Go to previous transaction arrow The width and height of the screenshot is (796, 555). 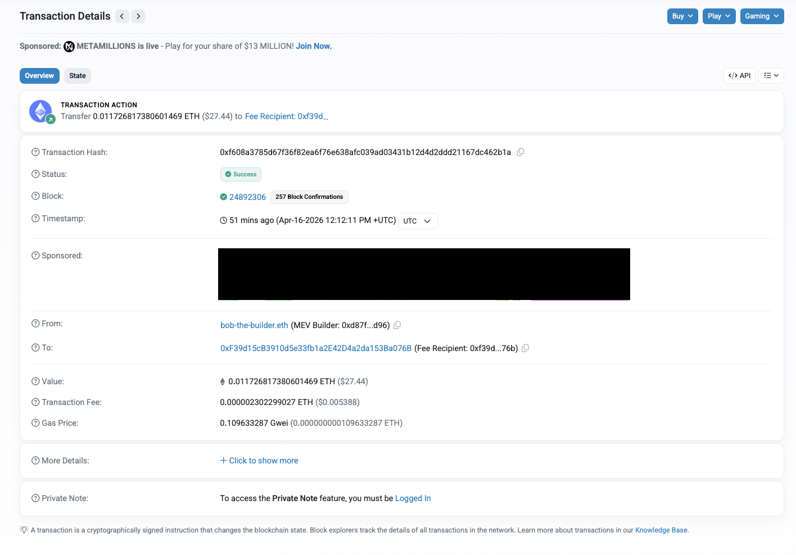(x=122, y=16)
